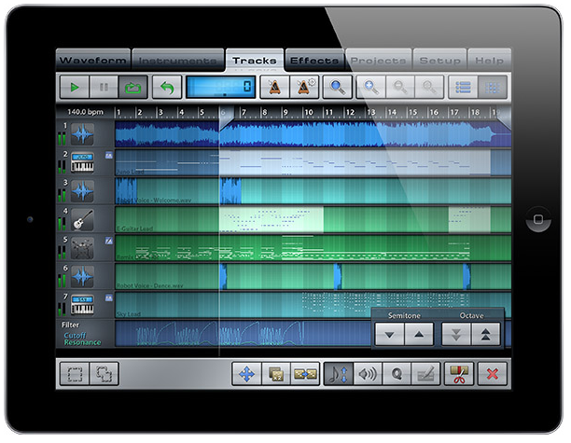Switch to list view of tracks
This screenshot has height=443, width=571.
click(x=463, y=87)
